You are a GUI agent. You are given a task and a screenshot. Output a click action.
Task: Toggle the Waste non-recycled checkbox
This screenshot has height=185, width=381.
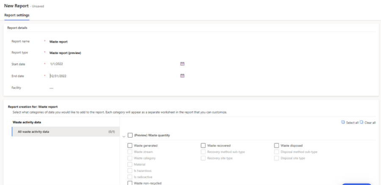[x=130, y=183]
